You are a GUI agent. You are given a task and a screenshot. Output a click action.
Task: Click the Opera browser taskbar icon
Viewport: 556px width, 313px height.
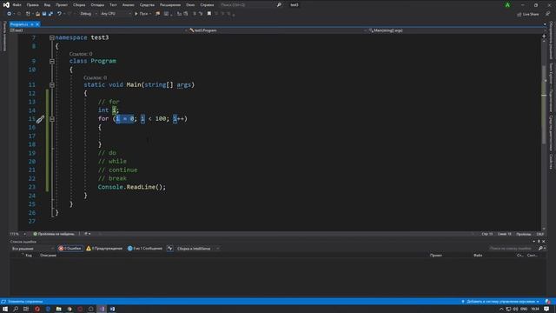pyautogui.click(x=37, y=310)
